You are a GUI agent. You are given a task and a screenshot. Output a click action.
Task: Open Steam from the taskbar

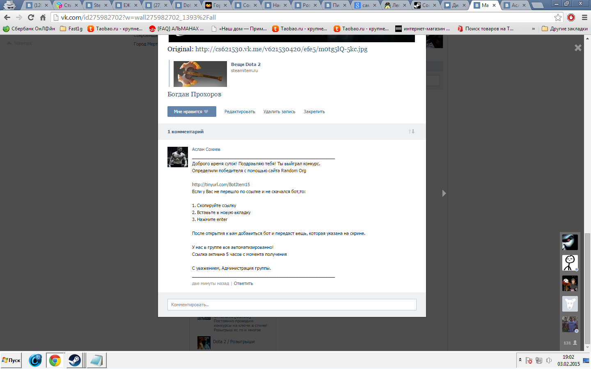click(75, 360)
